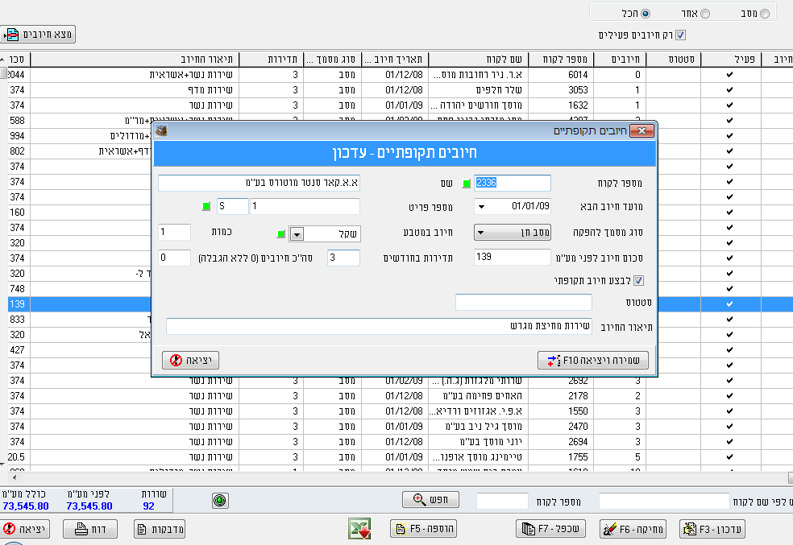Viewport: 793px width, 545px height.
Task: Select the מסמ radio button
Action: pyautogui.click(x=765, y=14)
